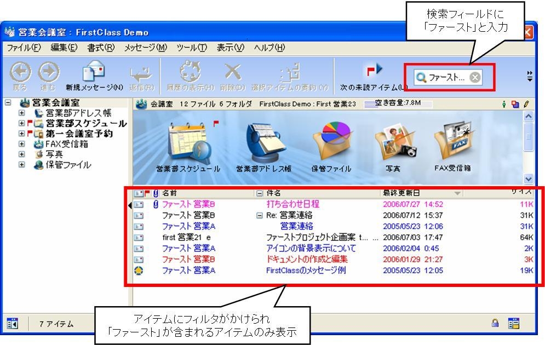545x345 pixels.
Task: Open the 営業部スケジュール calendar icon
Action: pos(190,143)
